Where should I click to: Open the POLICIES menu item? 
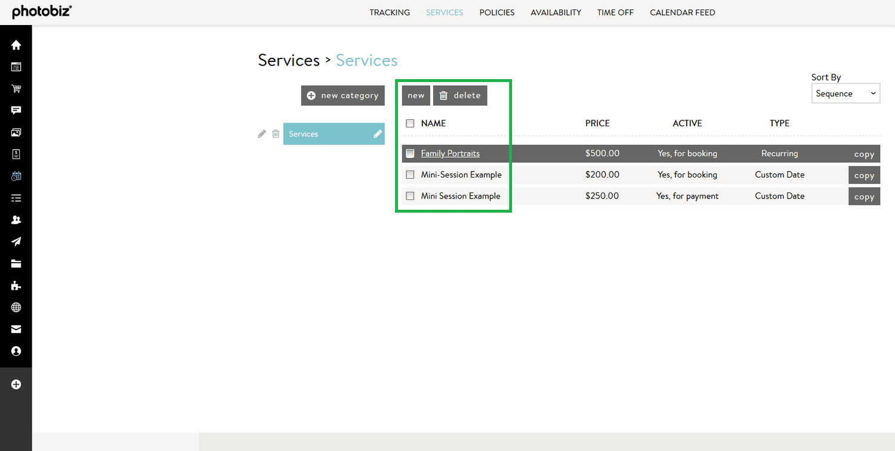tap(496, 12)
